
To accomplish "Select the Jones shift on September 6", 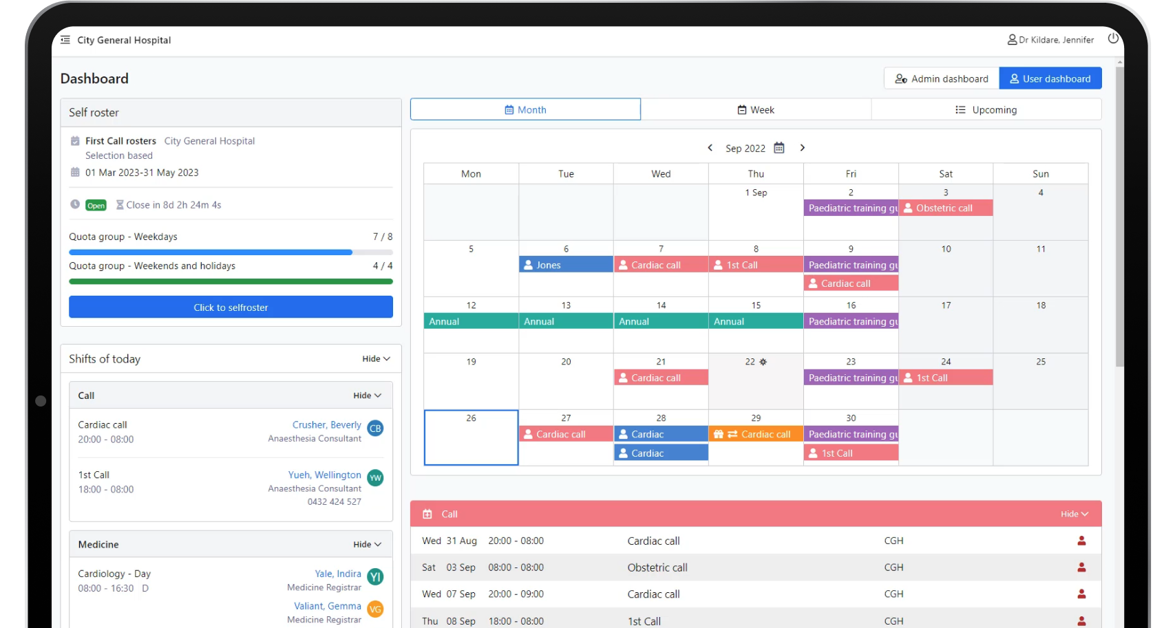I will tap(565, 265).
